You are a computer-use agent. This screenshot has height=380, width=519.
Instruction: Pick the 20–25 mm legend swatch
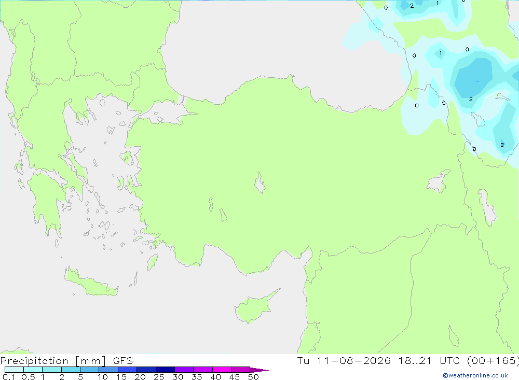pyautogui.click(x=146, y=370)
